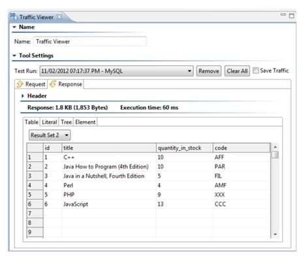Click table scrollbar up arrow
Image resolution: width=307 pixels, height=260 pixels.
coord(275,147)
